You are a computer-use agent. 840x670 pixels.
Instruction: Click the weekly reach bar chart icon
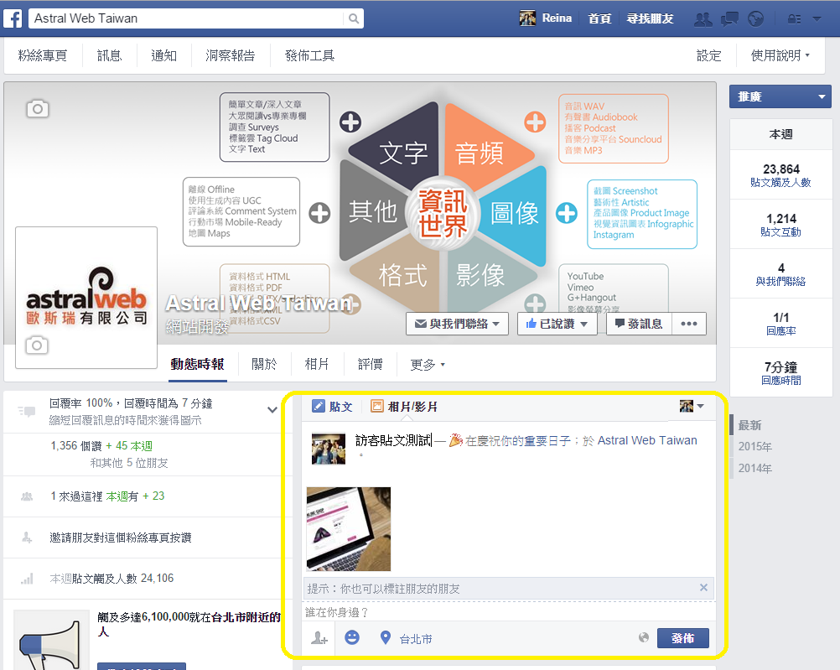pos(27,579)
